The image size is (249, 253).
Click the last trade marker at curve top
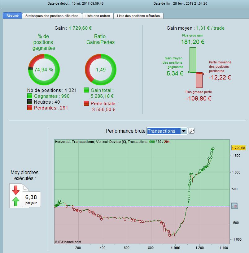tap(213, 148)
